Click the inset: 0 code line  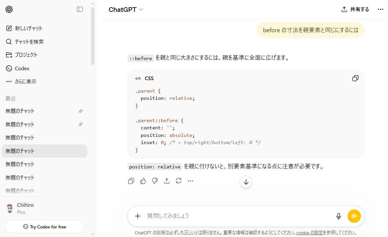click(x=201, y=142)
